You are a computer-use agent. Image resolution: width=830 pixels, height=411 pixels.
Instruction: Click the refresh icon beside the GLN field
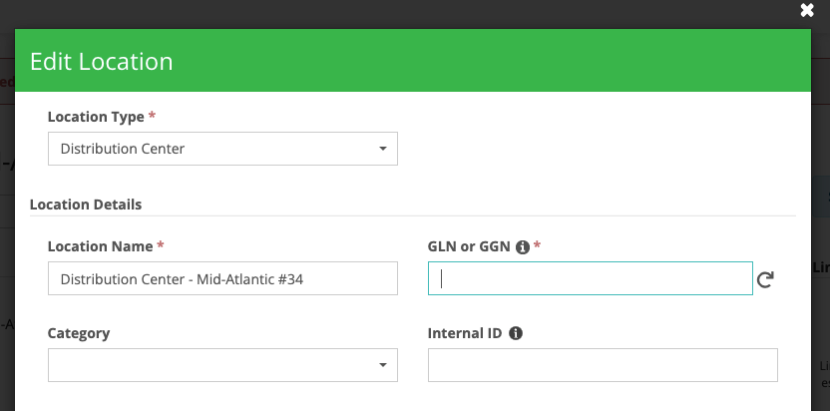(765, 280)
